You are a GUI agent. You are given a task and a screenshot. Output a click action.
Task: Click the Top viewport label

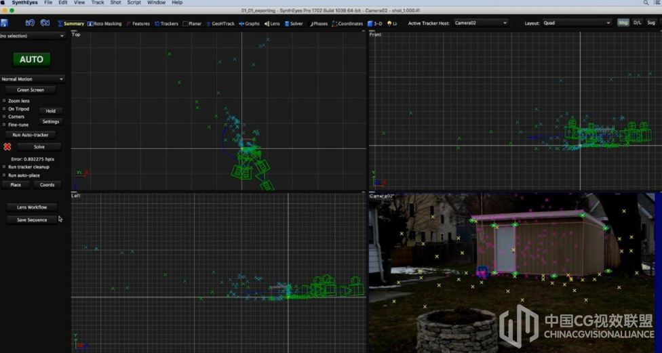(76, 35)
